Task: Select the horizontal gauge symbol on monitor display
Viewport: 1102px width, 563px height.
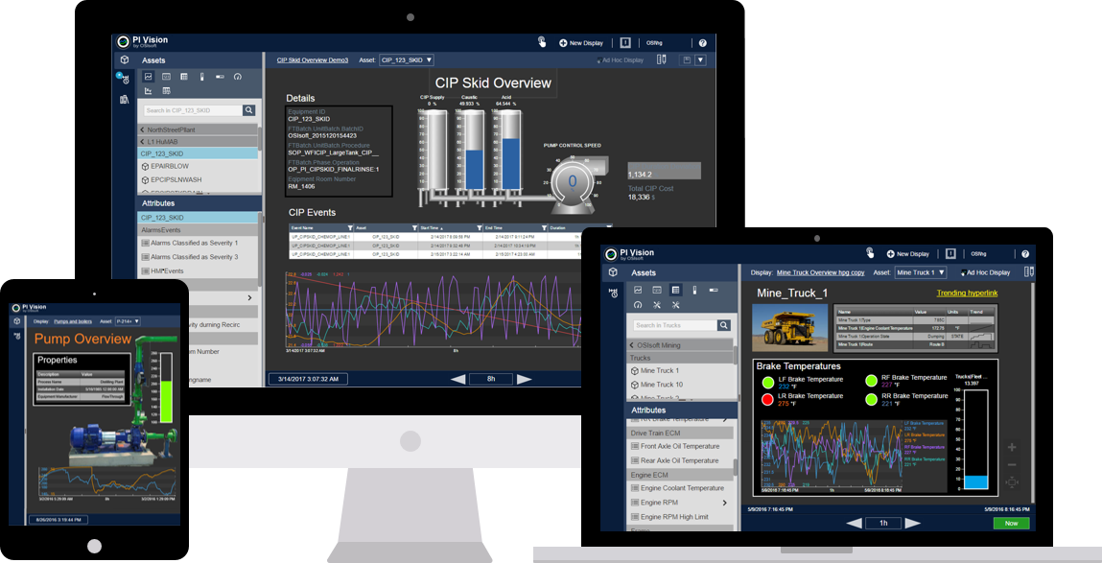Action: (x=220, y=77)
